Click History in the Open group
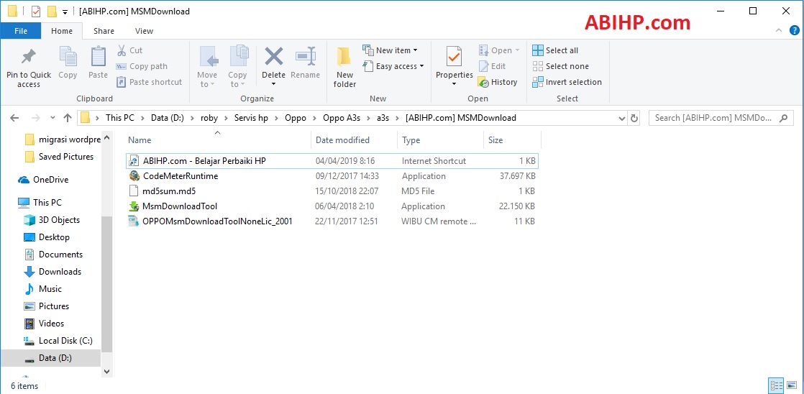The width and height of the screenshot is (804, 394). point(498,82)
